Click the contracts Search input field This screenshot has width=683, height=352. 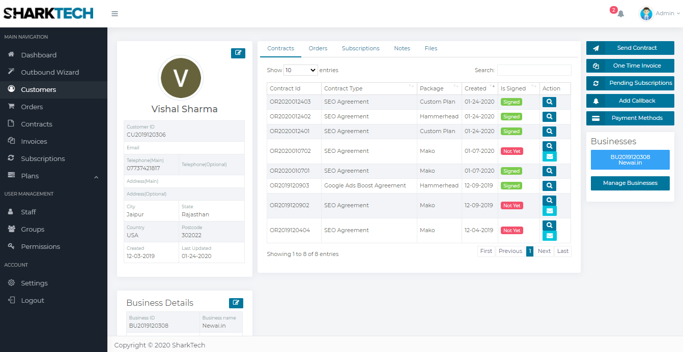[534, 70]
